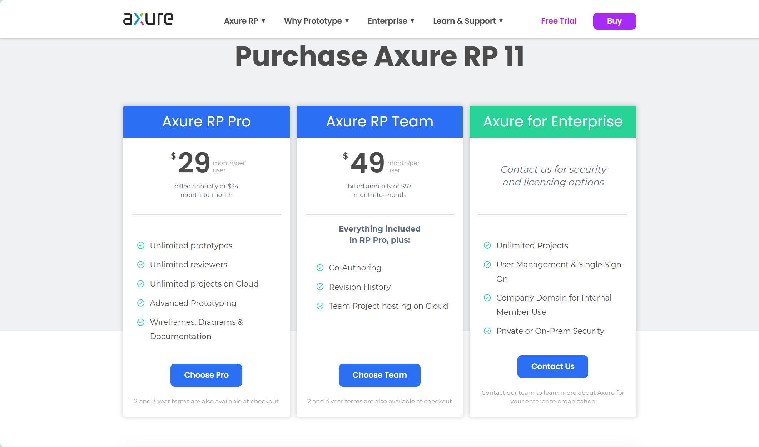
Task: Click 'billed annually or $57 month-to-month' text
Action: pos(379,190)
